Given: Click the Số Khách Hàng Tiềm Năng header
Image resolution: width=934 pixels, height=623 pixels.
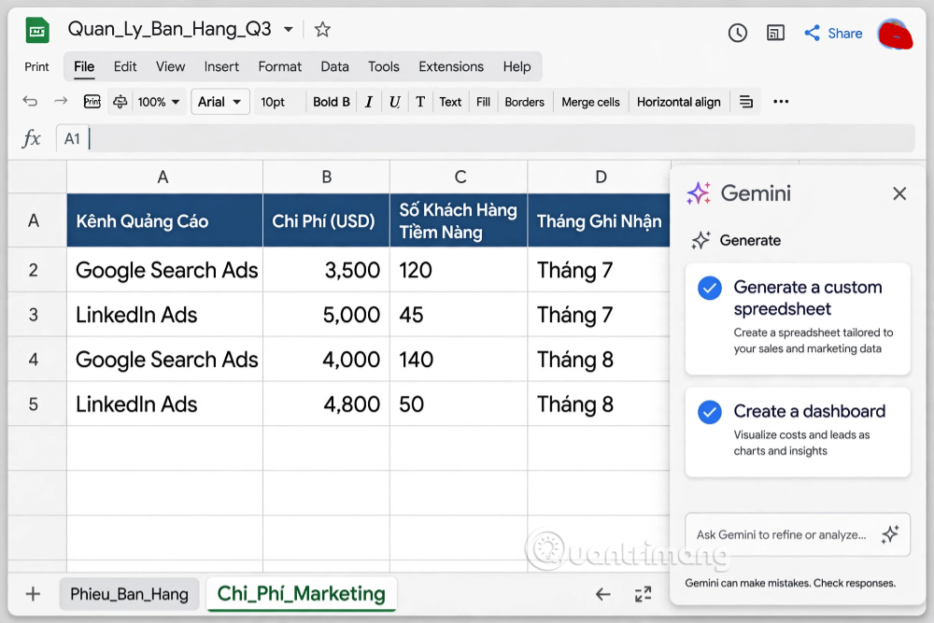Looking at the screenshot, I should click(459, 220).
